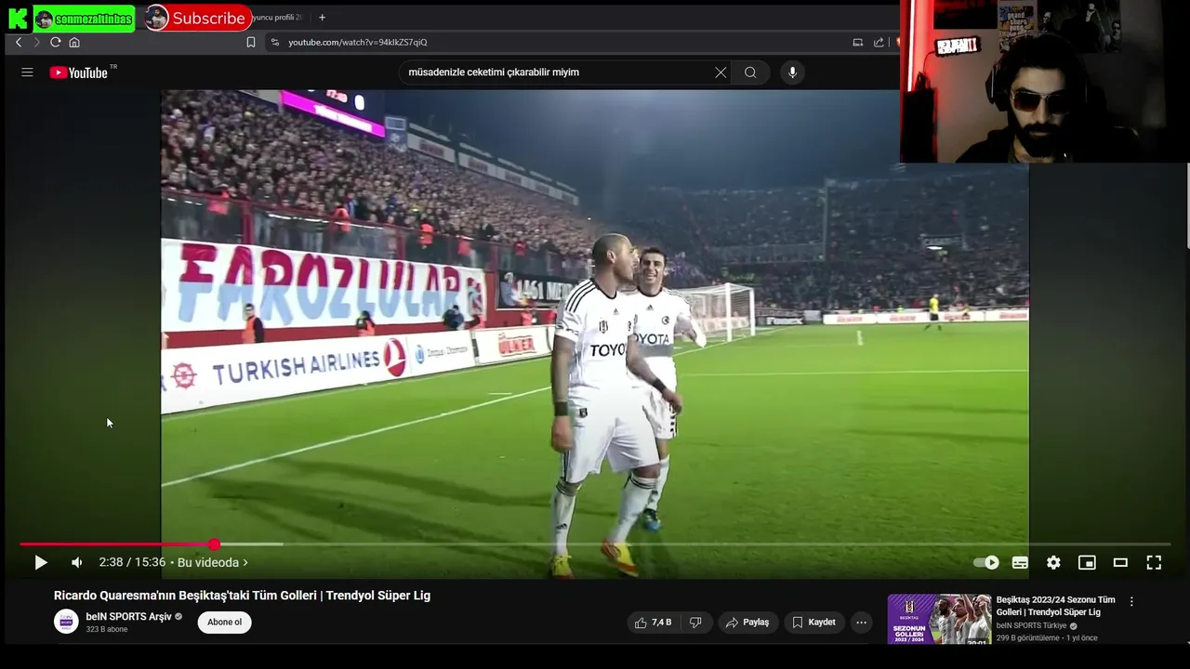Screen dimensions: 1190x669
Task: Open player settings gear
Action: click(1053, 562)
